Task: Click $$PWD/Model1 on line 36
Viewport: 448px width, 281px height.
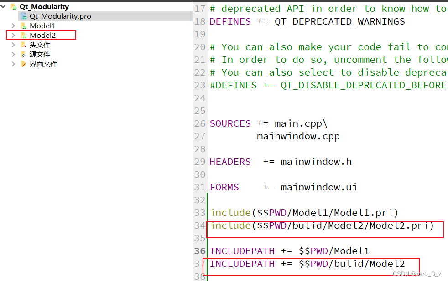Action: [x=333, y=251]
